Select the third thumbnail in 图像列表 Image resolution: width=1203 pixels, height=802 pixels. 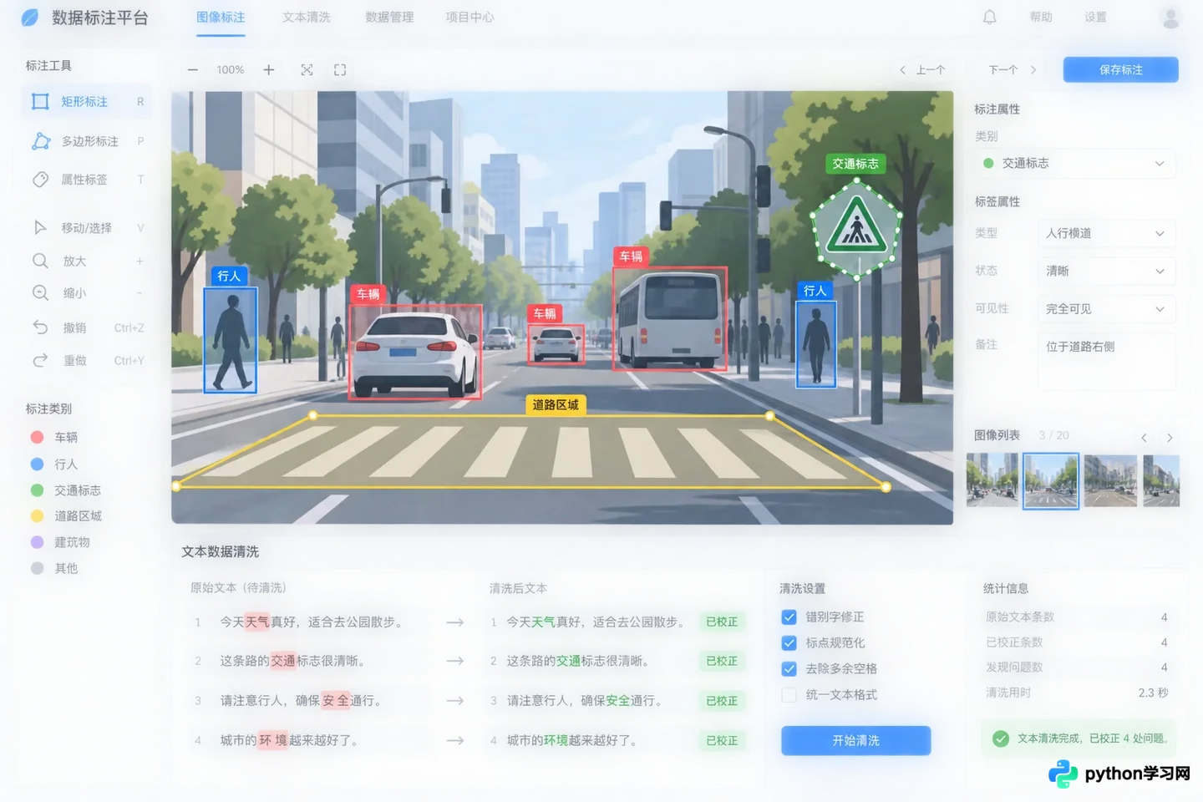(x=1110, y=480)
